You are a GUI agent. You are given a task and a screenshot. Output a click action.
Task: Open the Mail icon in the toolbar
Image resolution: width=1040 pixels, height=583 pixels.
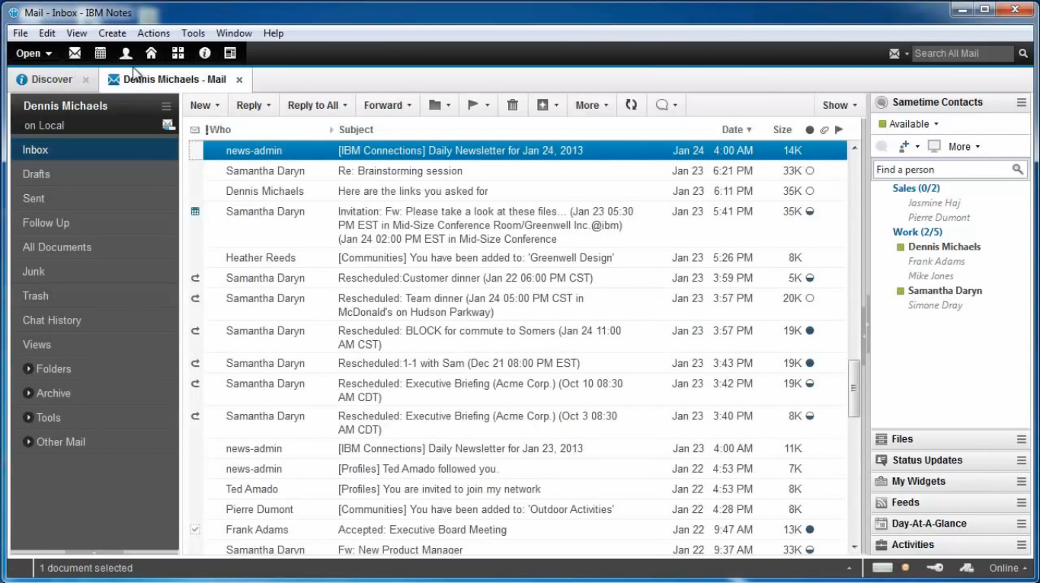tap(74, 53)
